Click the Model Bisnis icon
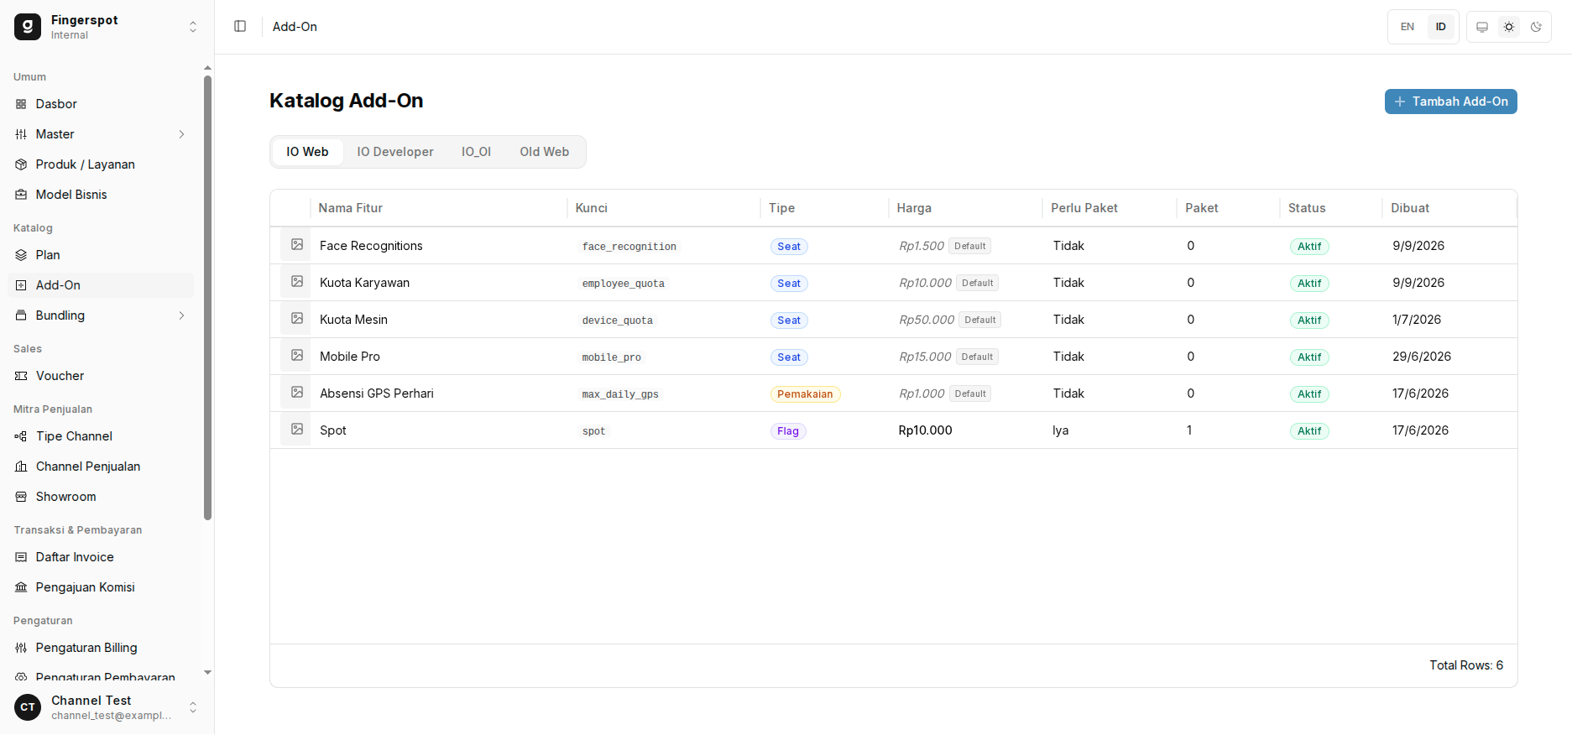Image resolution: width=1572 pixels, height=735 pixels. (x=21, y=195)
